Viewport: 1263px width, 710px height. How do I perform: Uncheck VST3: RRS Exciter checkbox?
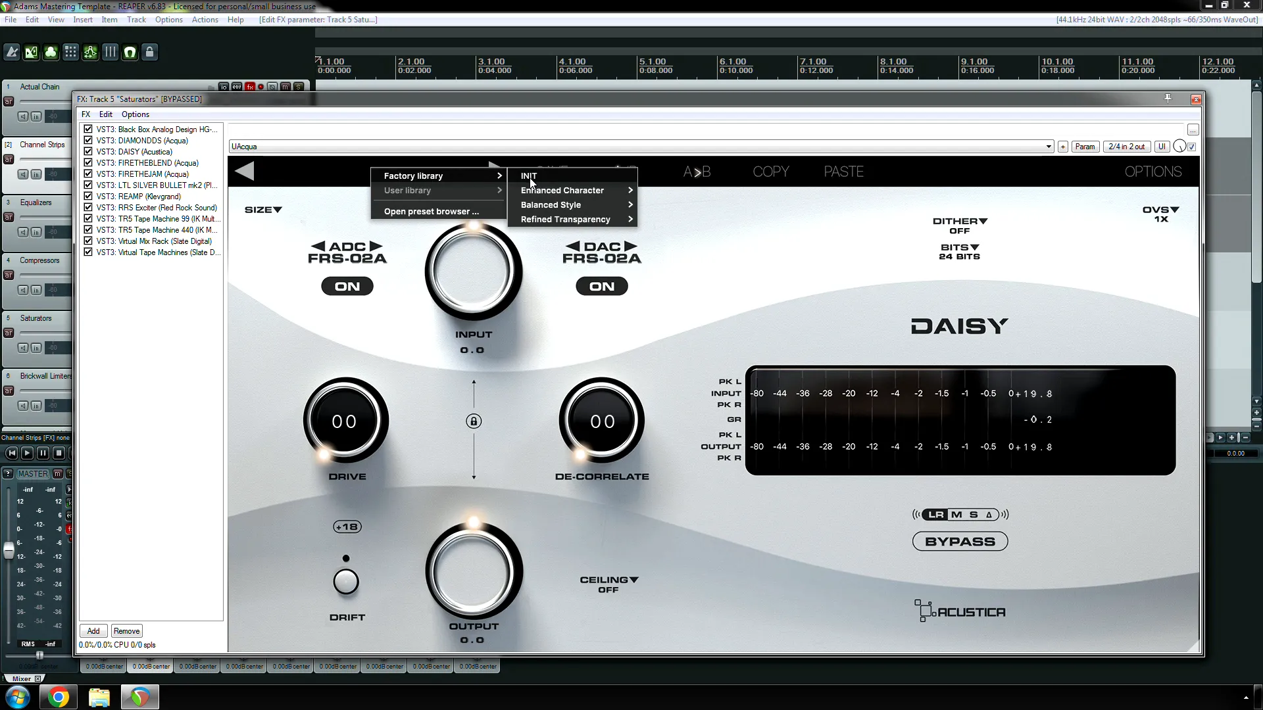click(88, 208)
